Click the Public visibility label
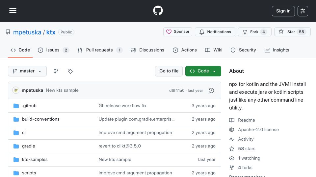 (66, 32)
